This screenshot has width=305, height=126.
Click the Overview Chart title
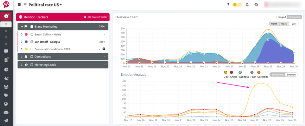tap(127, 17)
